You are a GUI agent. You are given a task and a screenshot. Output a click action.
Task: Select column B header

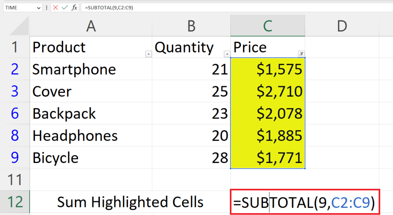(192, 26)
